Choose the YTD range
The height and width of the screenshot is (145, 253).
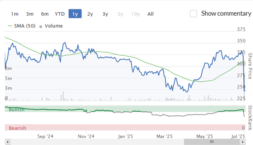(60, 14)
